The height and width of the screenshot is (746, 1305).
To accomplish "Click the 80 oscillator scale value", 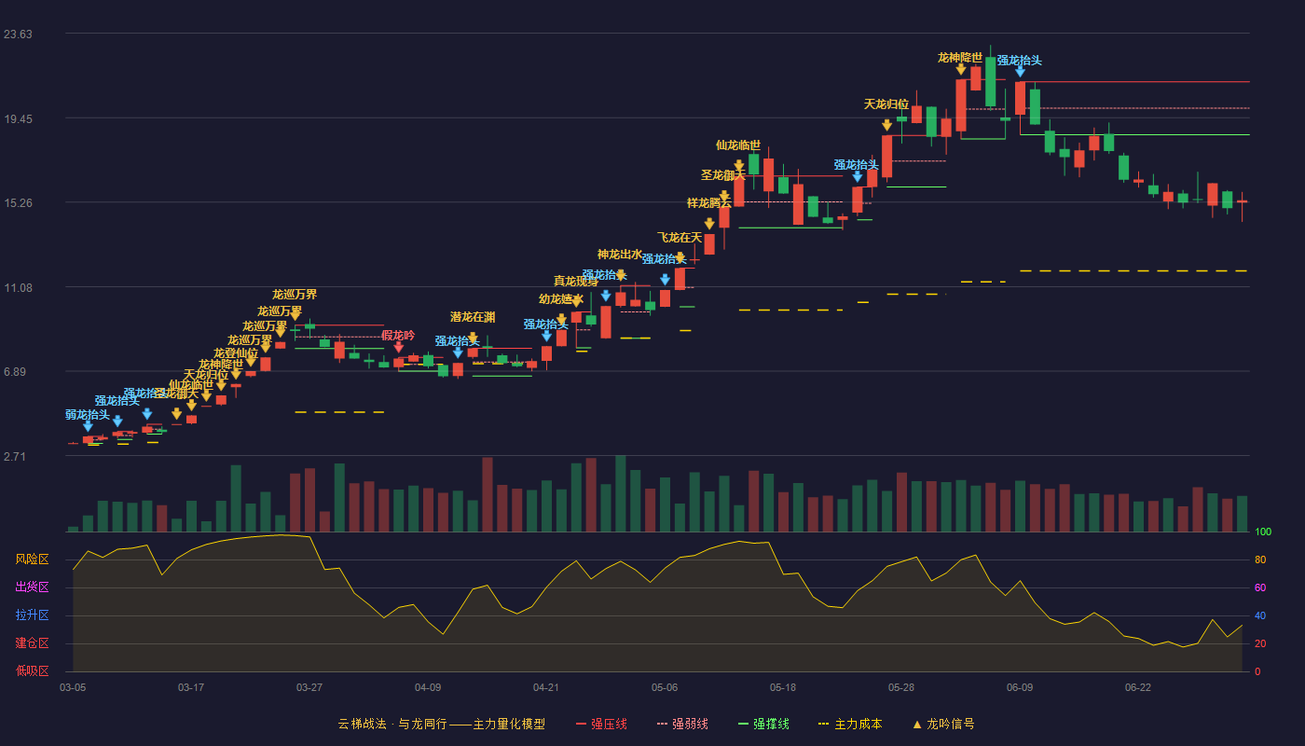I will tap(1260, 560).
